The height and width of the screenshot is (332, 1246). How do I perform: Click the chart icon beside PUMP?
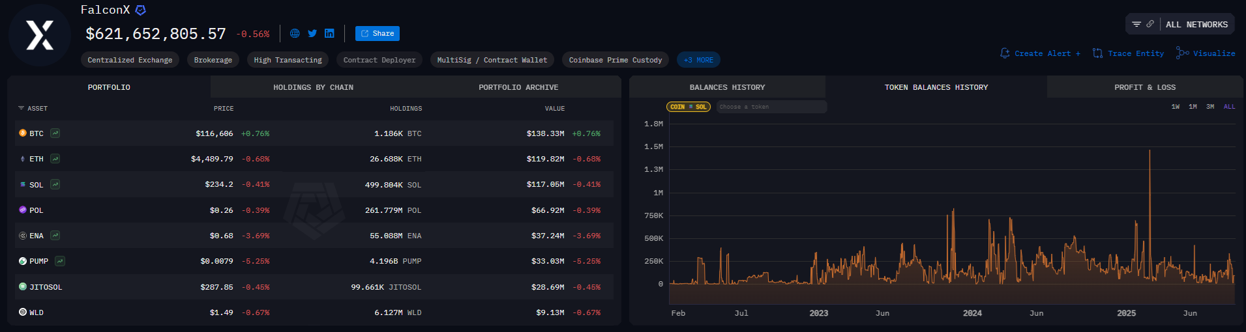tap(60, 261)
